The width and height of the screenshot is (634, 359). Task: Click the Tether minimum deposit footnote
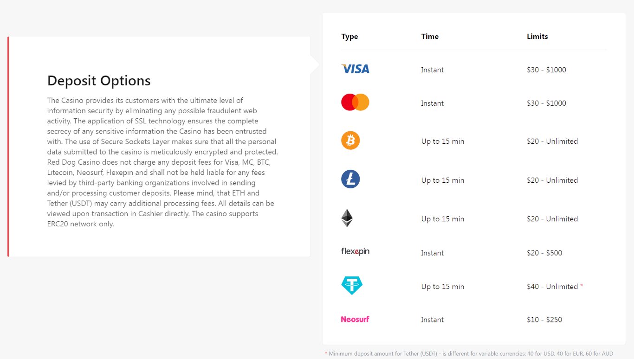pos(469,353)
